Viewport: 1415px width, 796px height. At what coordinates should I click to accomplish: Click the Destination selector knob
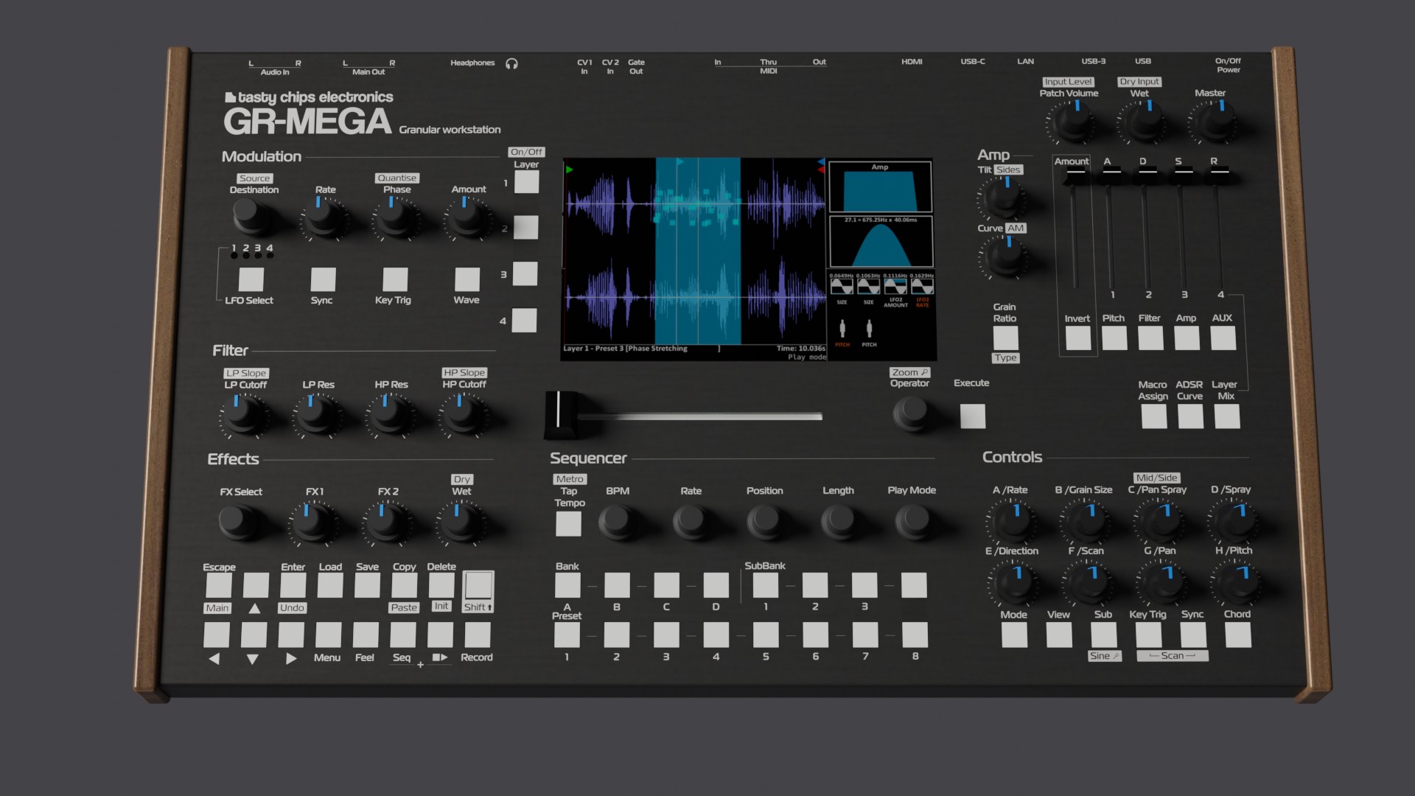249,216
